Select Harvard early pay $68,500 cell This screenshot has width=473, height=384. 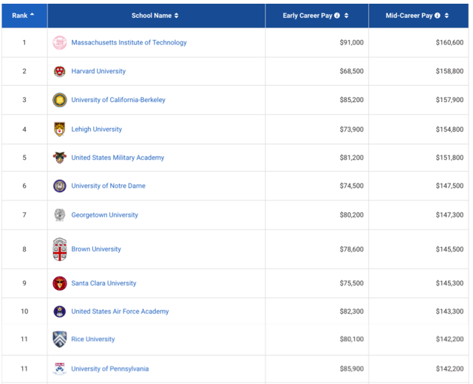point(317,71)
